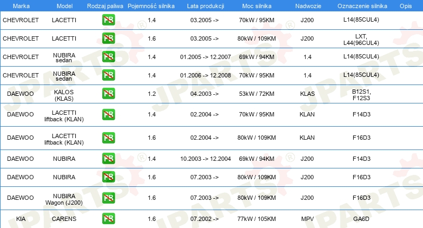Click the production years 01.2006 -> 12.2008
The image size is (423, 228).
pos(206,75)
